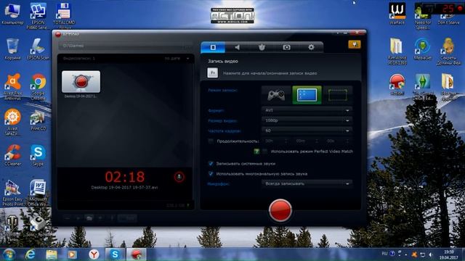Open the Skype desktop shortcut
Viewport: 465px width, 261px height.
point(38,155)
